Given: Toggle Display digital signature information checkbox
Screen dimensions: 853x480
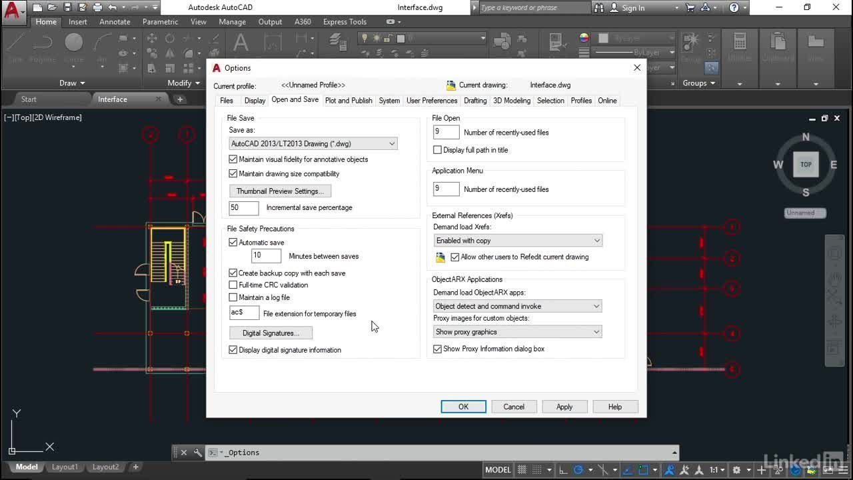Looking at the screenshot, I should [x=233, y=349].
